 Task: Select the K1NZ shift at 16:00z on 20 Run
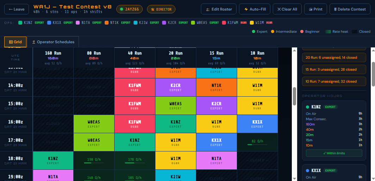[176, 124]
